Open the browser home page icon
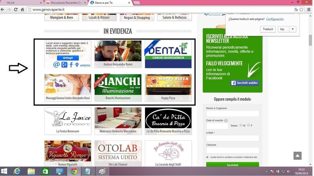Screen dimensions: 314x176 [x=23, y=9]
